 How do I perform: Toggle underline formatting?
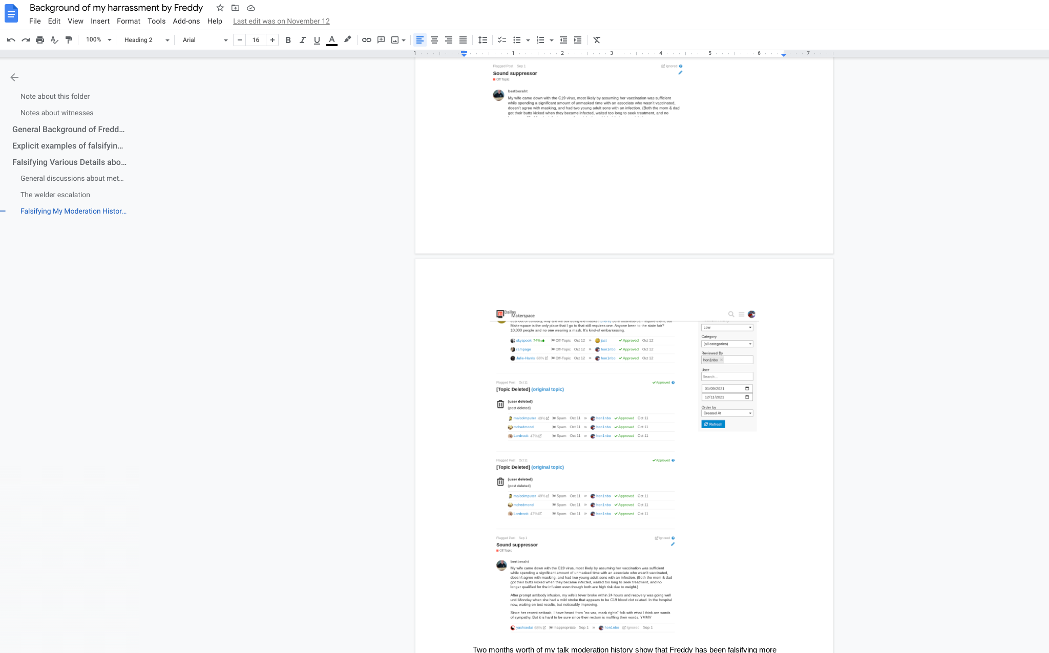[x=317, y=40]
